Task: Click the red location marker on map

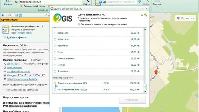Action: pos(156,72)
